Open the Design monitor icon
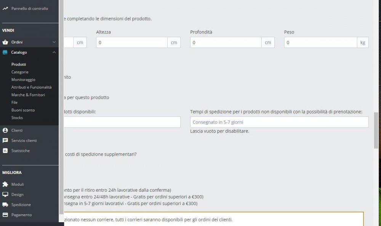 click(5, 194)
